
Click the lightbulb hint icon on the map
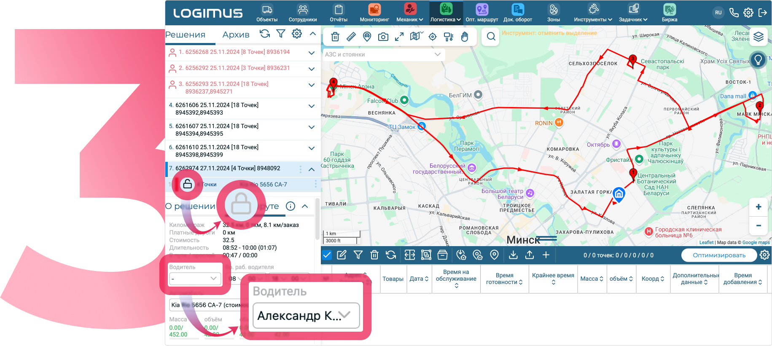(758, 60)
